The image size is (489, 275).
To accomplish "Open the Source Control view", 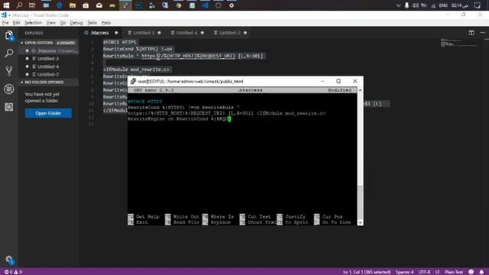I will [9, 71].
